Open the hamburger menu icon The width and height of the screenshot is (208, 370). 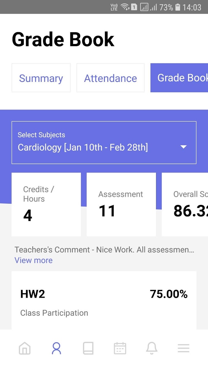point(183,348)
